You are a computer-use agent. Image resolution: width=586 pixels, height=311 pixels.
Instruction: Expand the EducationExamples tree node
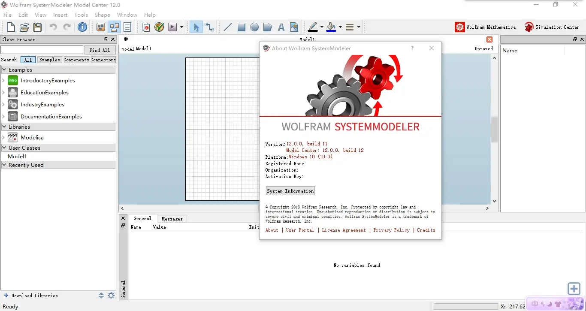point(3,92)
